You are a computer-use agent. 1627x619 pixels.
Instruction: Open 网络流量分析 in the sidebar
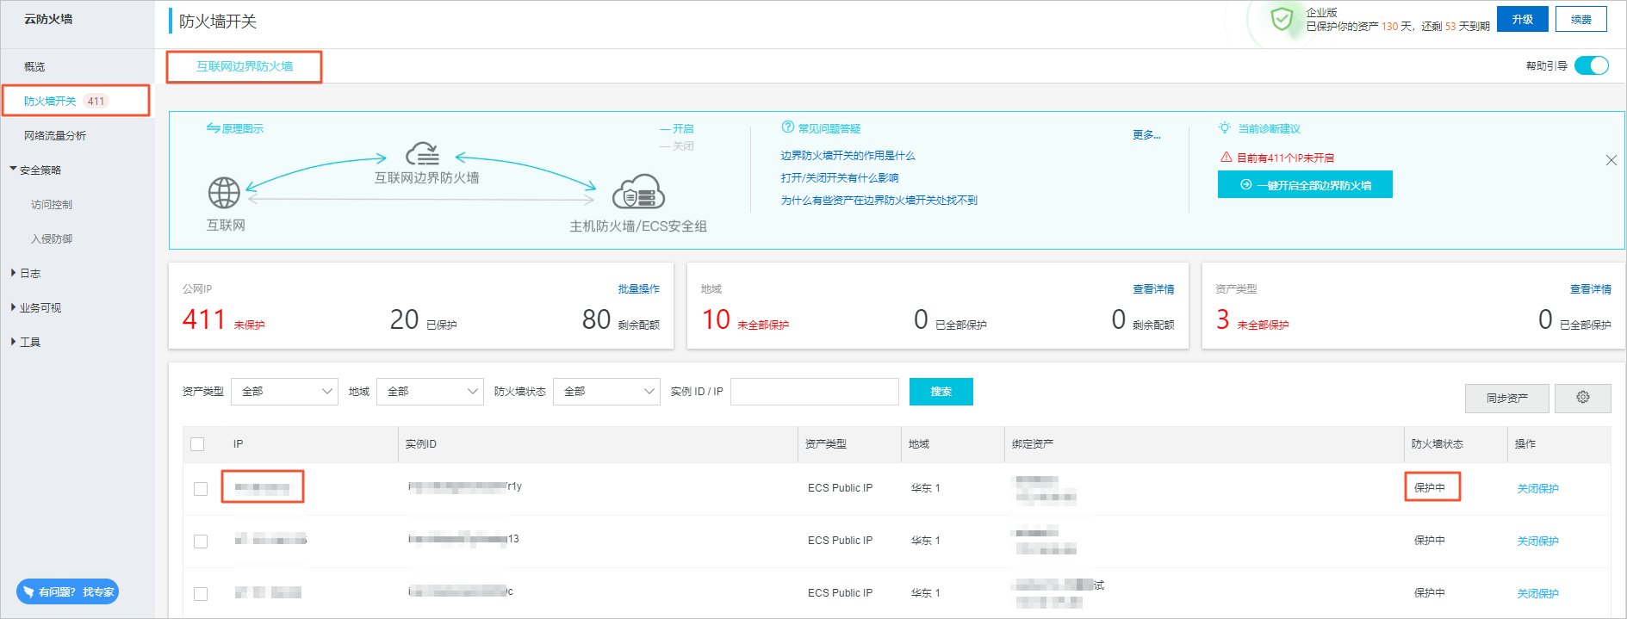click(x=55, y=135)
